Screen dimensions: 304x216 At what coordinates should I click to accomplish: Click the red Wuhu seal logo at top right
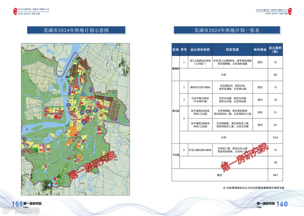click(290, 12)
